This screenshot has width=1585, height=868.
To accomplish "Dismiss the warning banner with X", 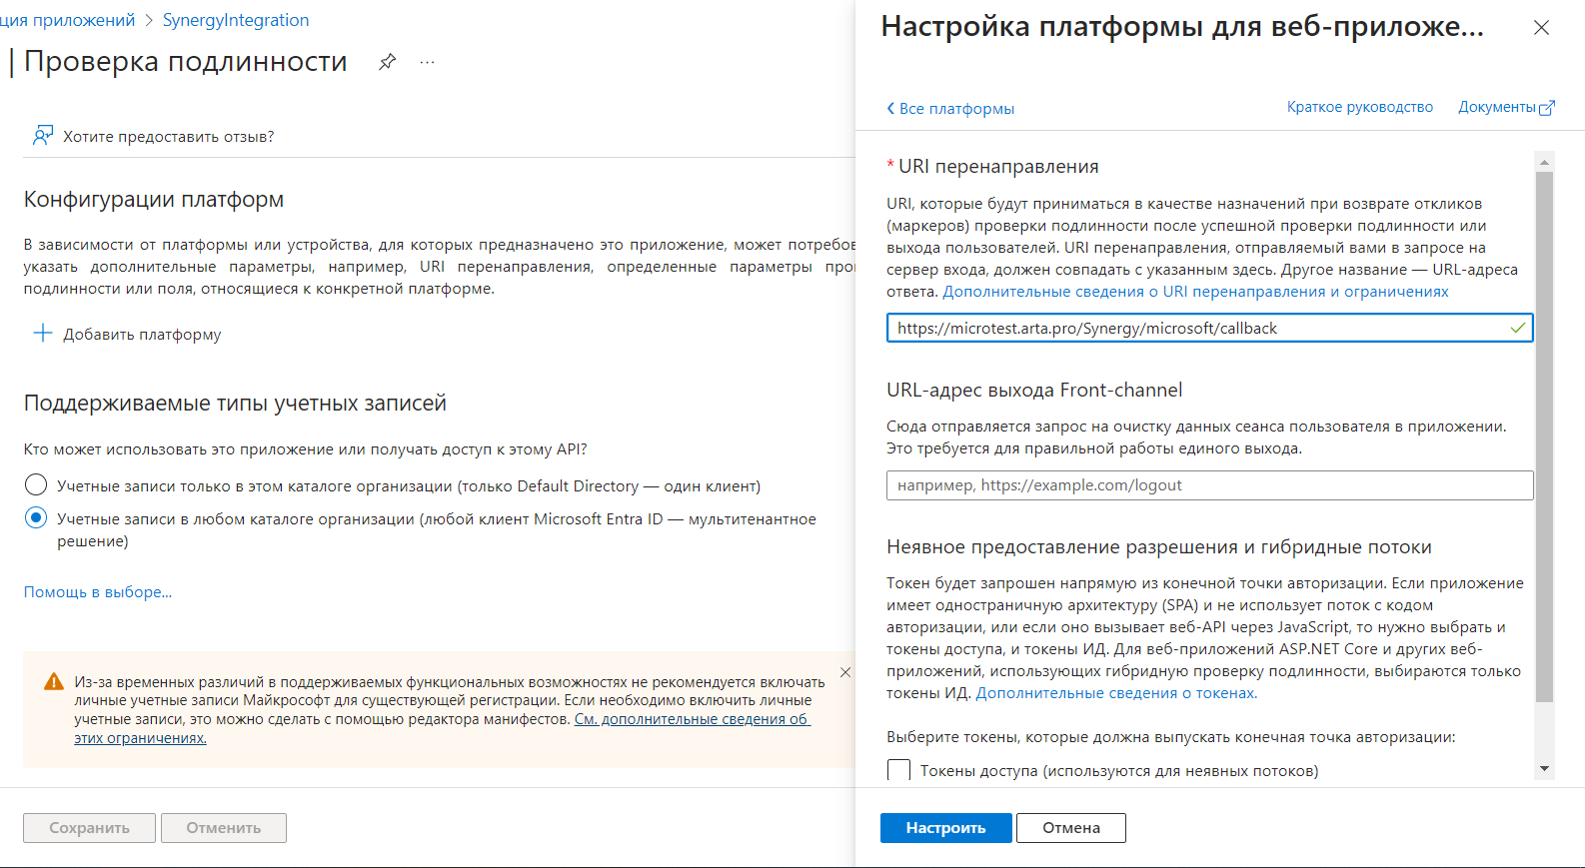I will (x=845, y=672).
